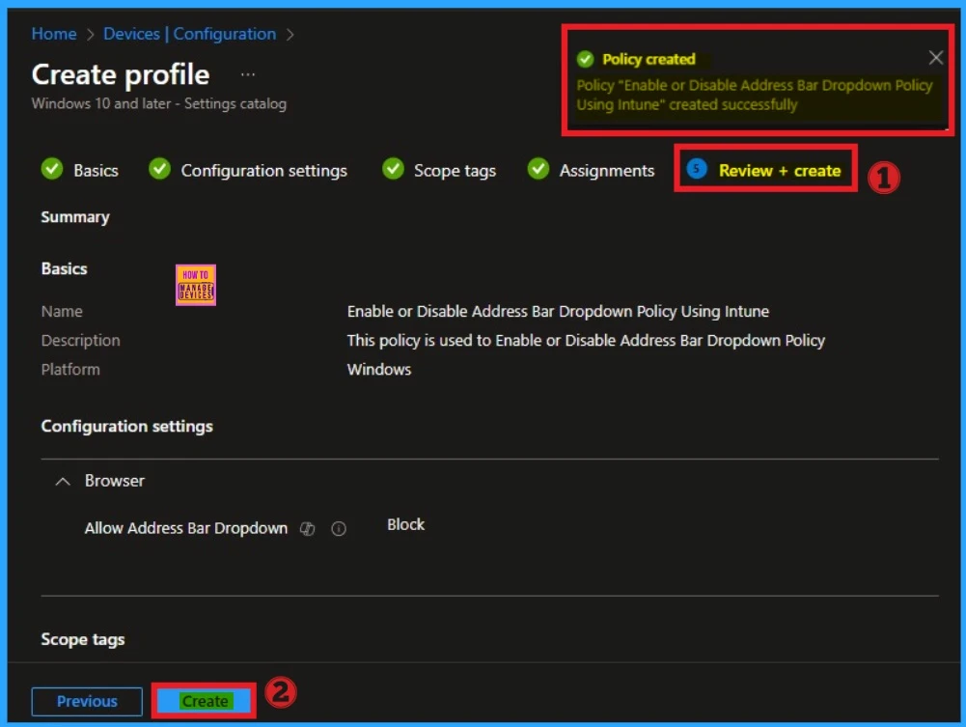Click the Browser category label
The width and height of the screenshot is (966, 727).
[x=115, y=481]
